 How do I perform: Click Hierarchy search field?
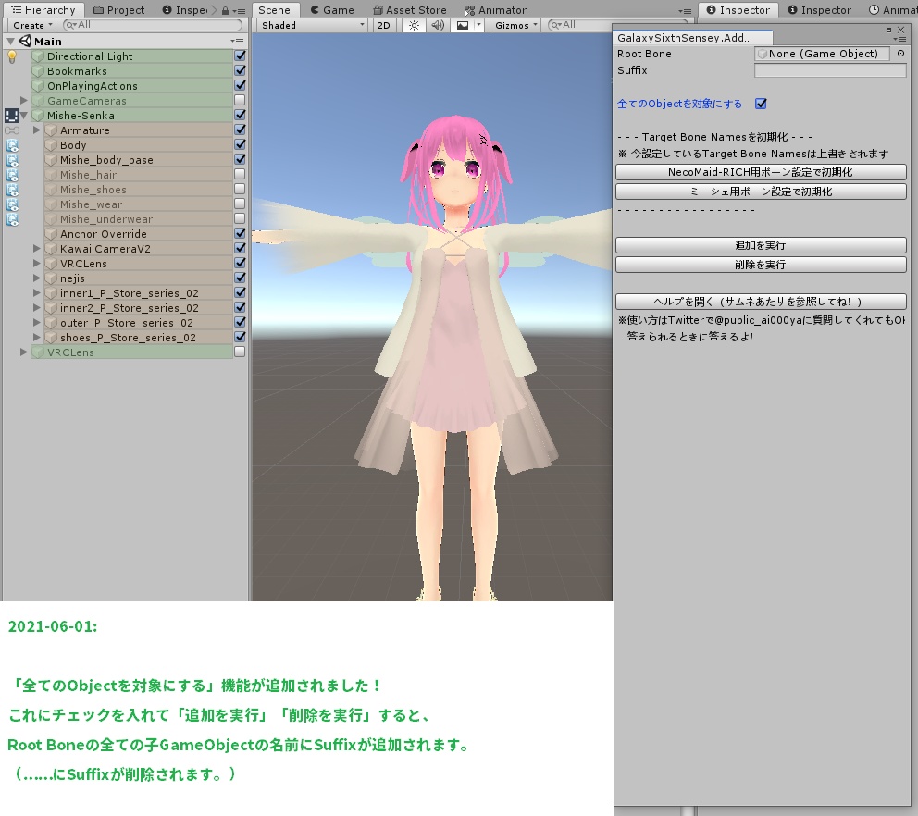152,25
